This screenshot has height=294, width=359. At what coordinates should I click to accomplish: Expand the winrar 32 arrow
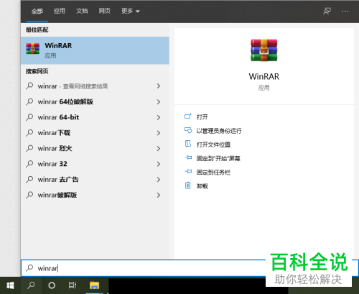(159, 164)
